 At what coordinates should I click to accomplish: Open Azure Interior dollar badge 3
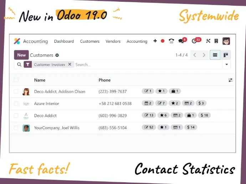click(x=201, y=103)
